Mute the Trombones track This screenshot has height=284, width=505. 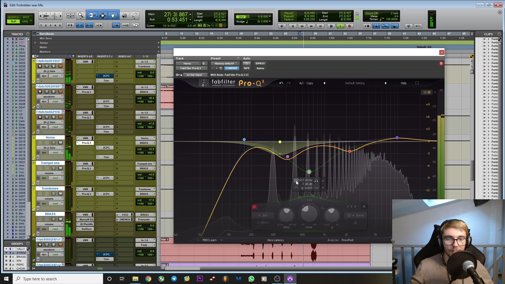click(60, 193)
